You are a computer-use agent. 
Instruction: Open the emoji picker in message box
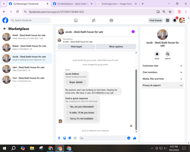(x=128, y=138)
